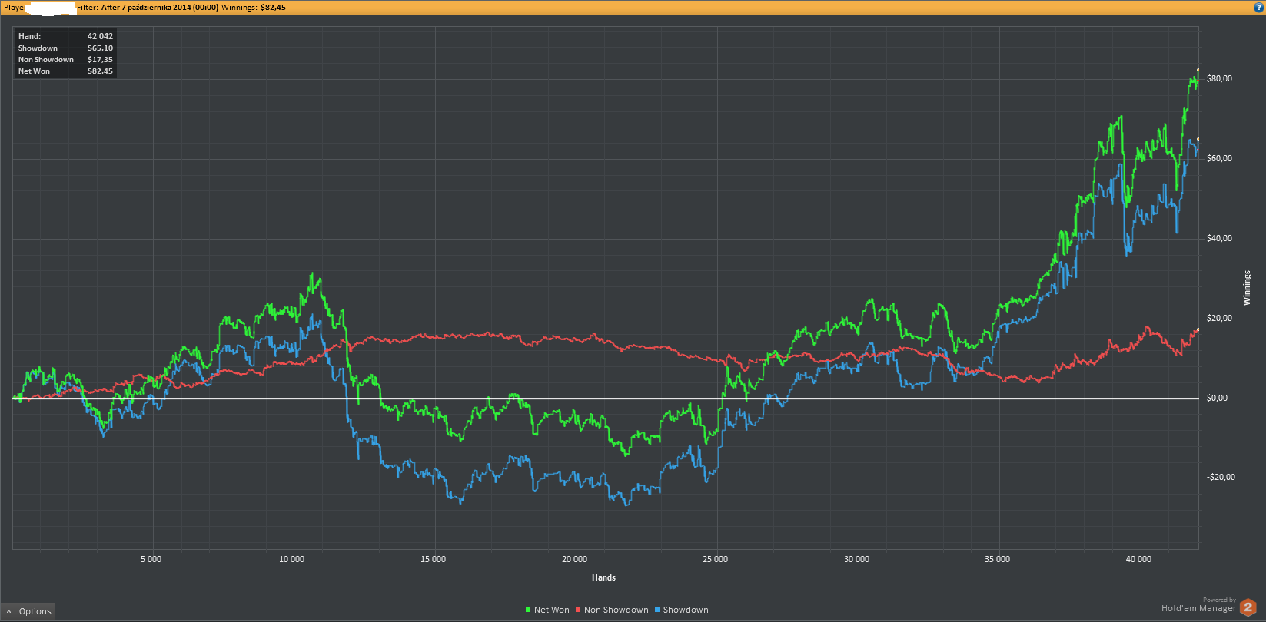Click the '$60,00' winnings axis label
Image resolution: width=1266 pixels, height=622 pixels.
pyautogui.click(x=1219, y=158)
